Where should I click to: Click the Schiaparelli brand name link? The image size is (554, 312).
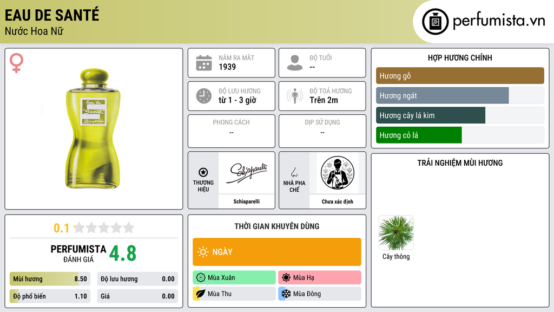click(x=247, y=201)
